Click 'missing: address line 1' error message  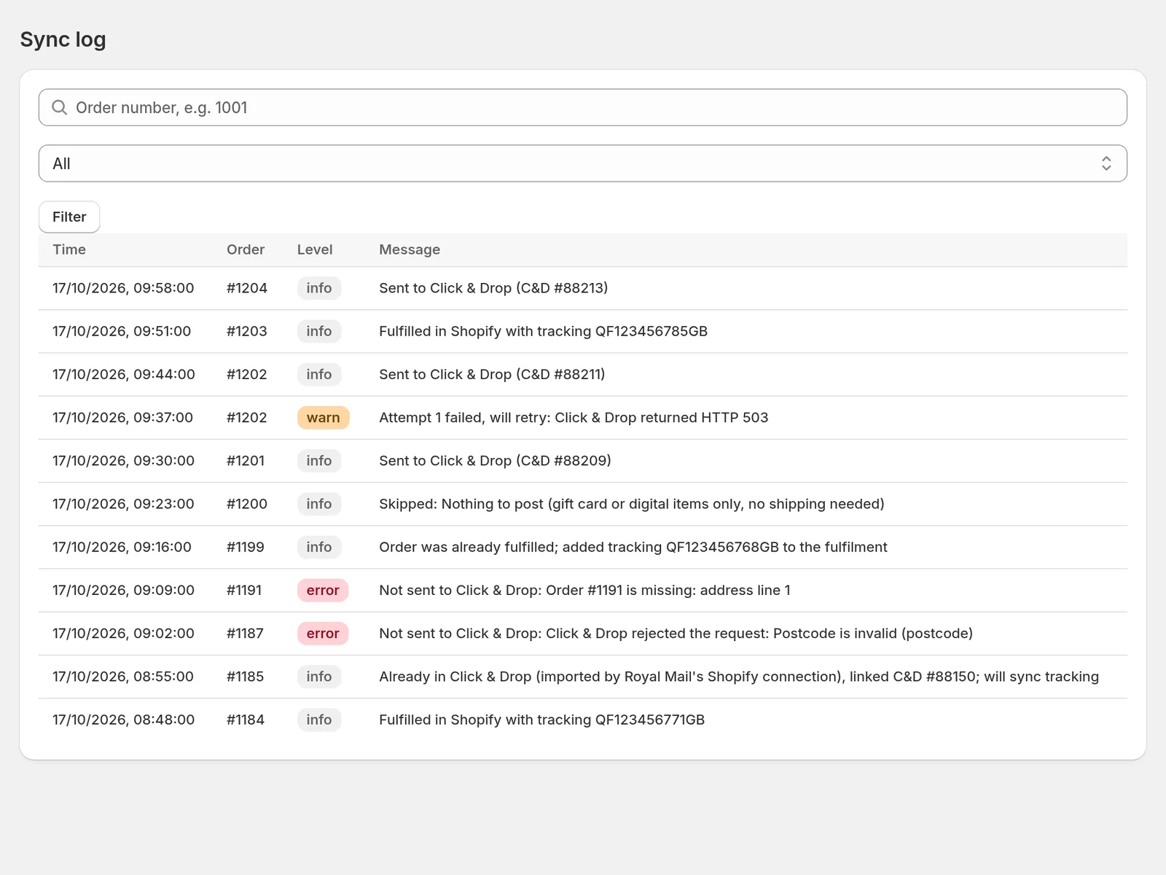(x=584, y=591)
